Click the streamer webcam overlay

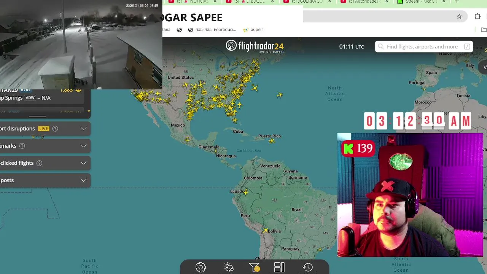410,195
